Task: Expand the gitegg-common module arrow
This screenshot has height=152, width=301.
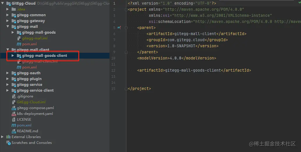Action: point(8,15)
